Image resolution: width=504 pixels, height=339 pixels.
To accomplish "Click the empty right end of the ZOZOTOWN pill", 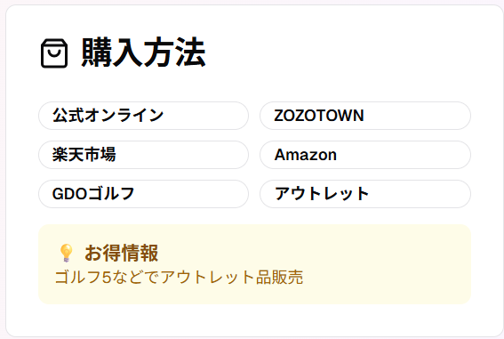I will (418, 116).
